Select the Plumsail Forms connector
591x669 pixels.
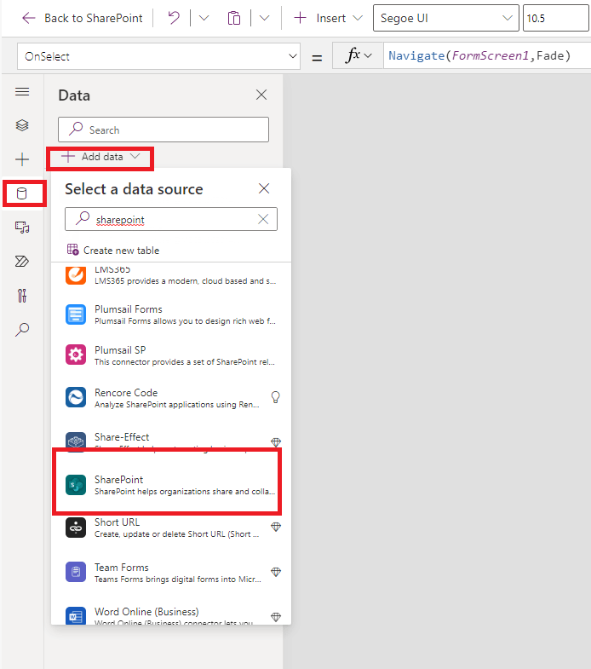click(x=171, y=314)
